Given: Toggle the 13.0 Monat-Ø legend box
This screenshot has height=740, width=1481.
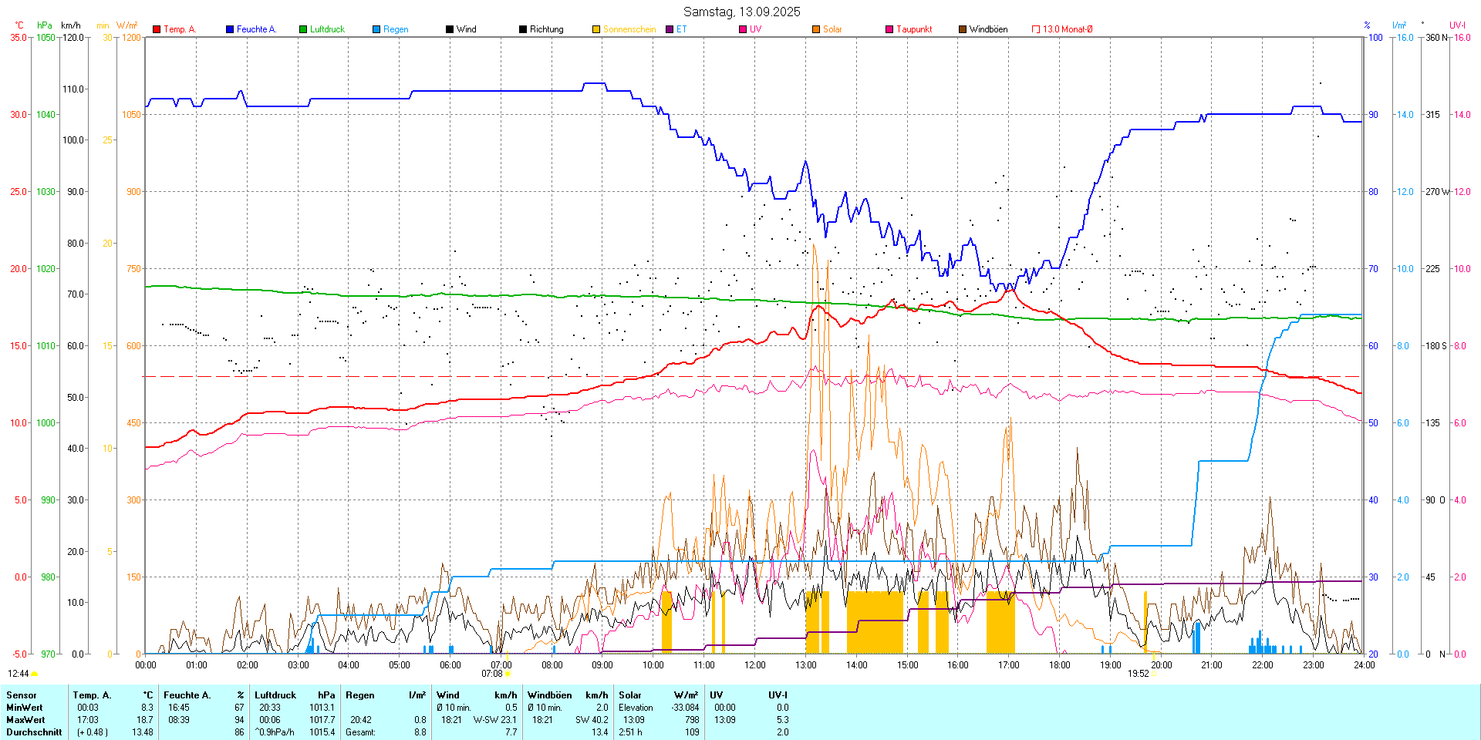Looking at the screenshot, I should coord(1036,29).
